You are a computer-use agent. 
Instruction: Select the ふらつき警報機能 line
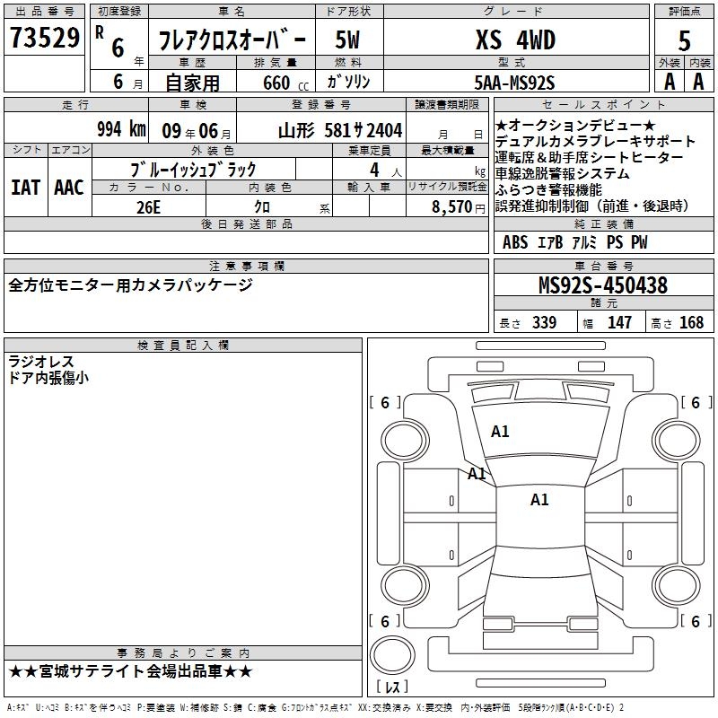[548, 189]
